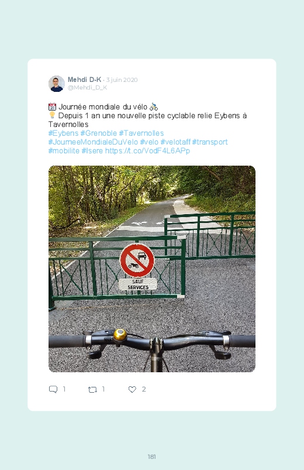Open the @Mehdi_D_K handle
The height and width of the screenshot is (470, 304).
(x=88, y=88)
